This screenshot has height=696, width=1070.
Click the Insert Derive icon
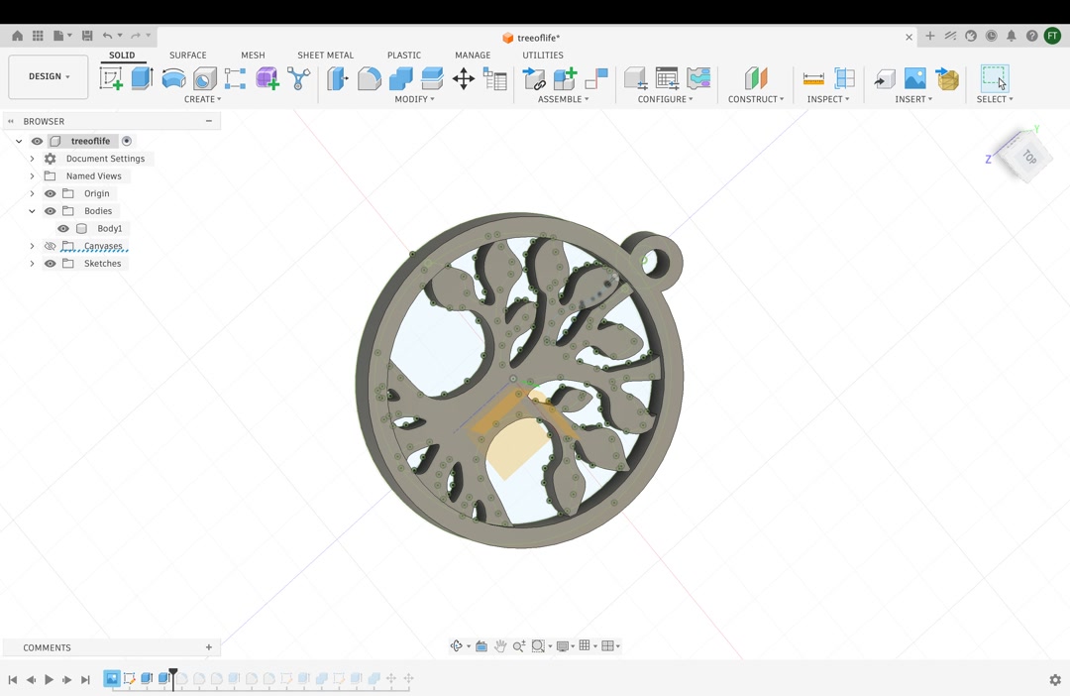885,78
